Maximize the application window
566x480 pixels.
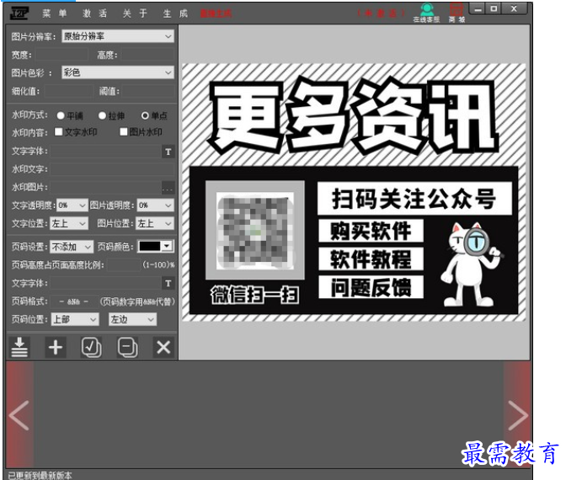494,8
